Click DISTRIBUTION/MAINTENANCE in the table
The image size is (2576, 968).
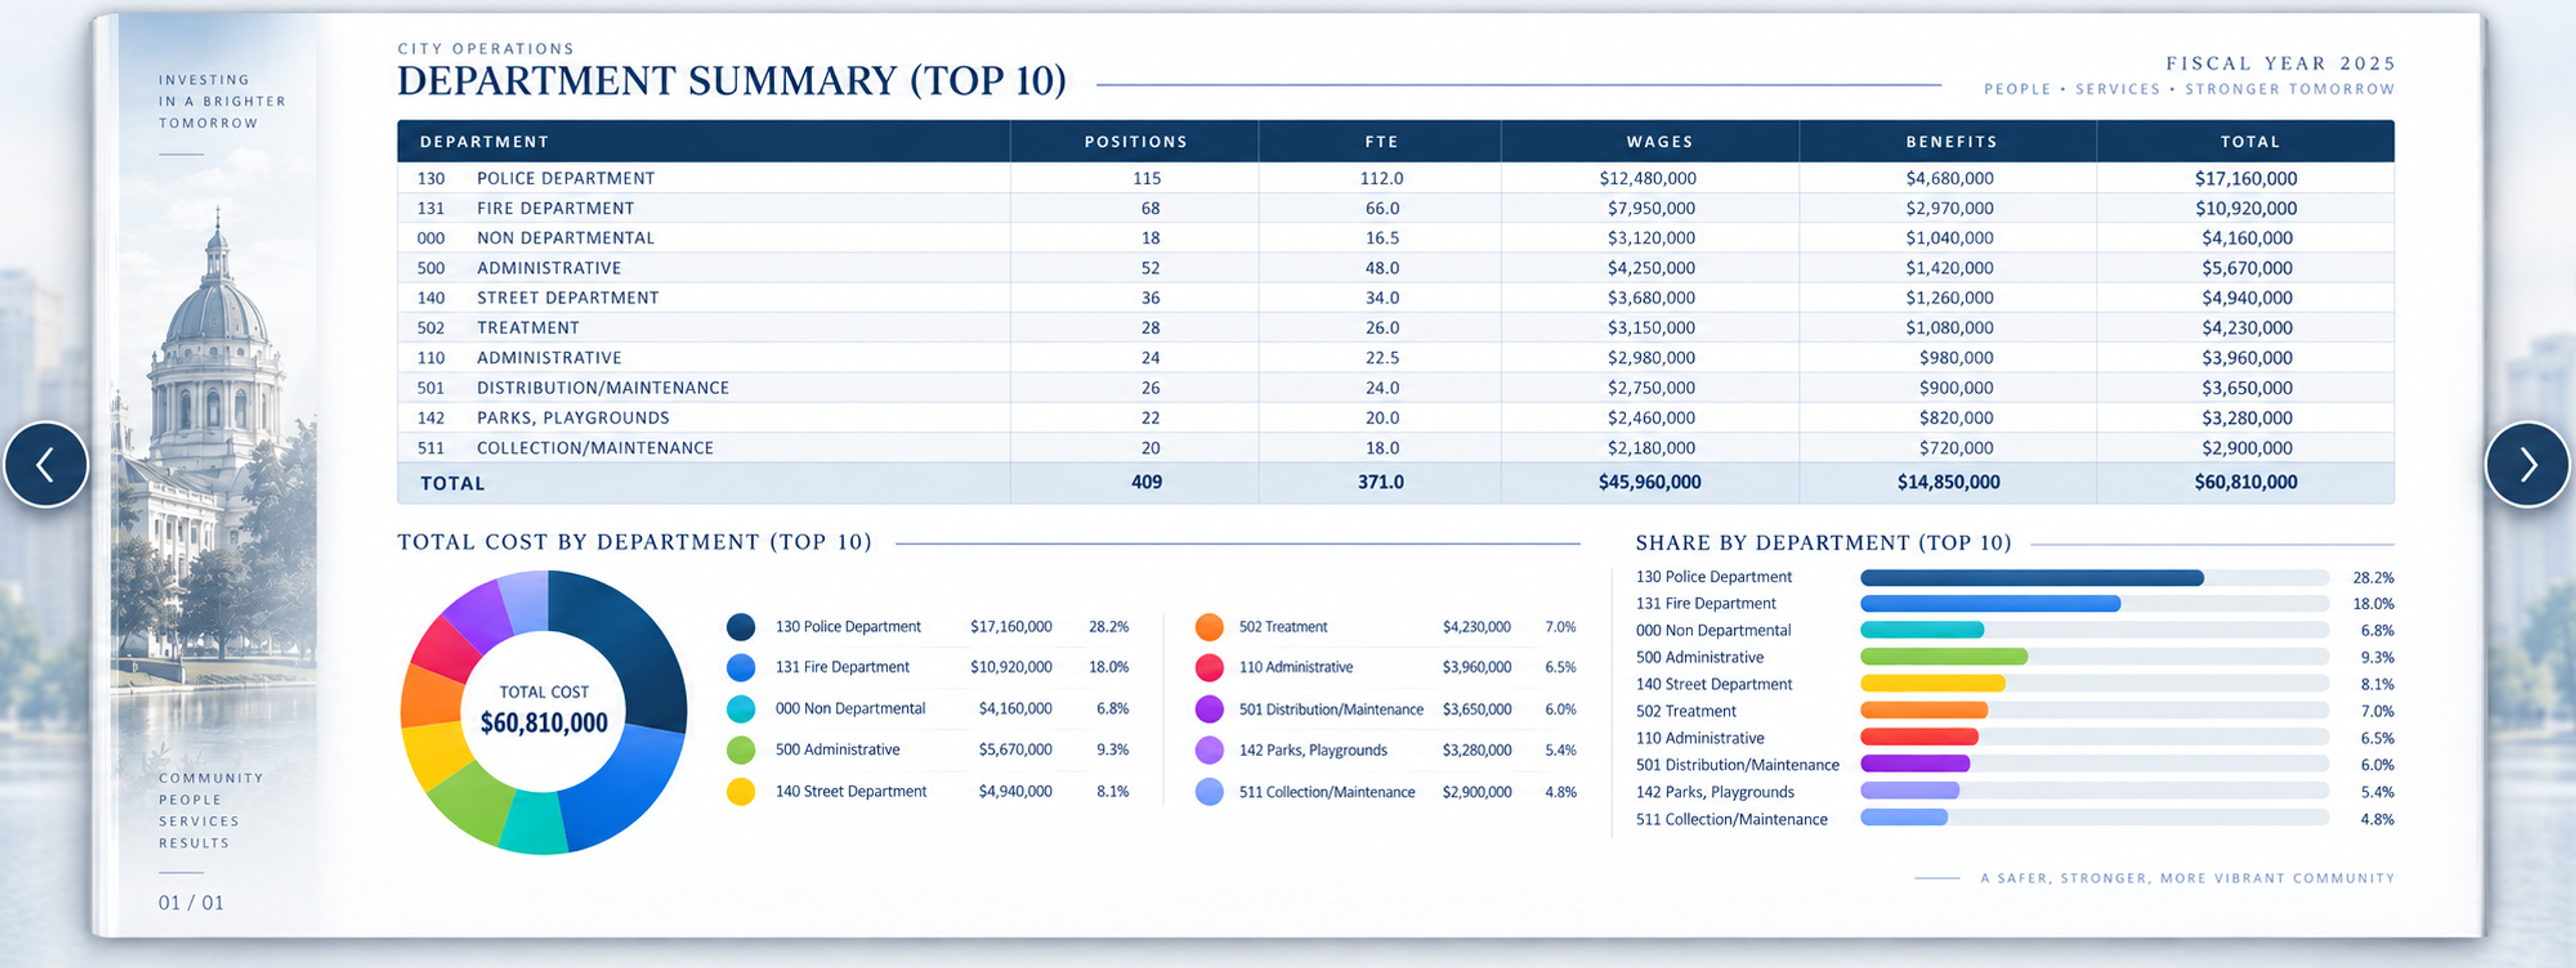coord(602,387)
